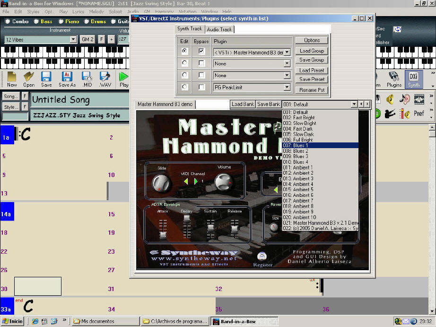
Task: Choose preset 020: Ambient 10
Action: point(320,217)
